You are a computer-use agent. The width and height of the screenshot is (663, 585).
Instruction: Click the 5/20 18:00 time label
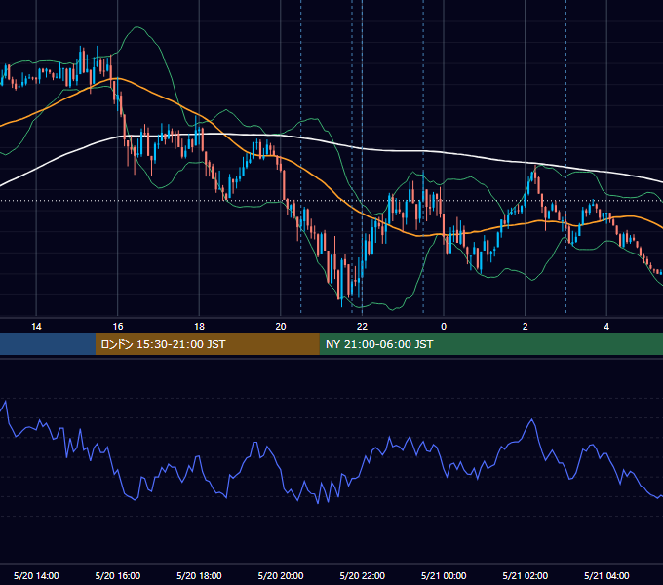[x=199, y=575]
